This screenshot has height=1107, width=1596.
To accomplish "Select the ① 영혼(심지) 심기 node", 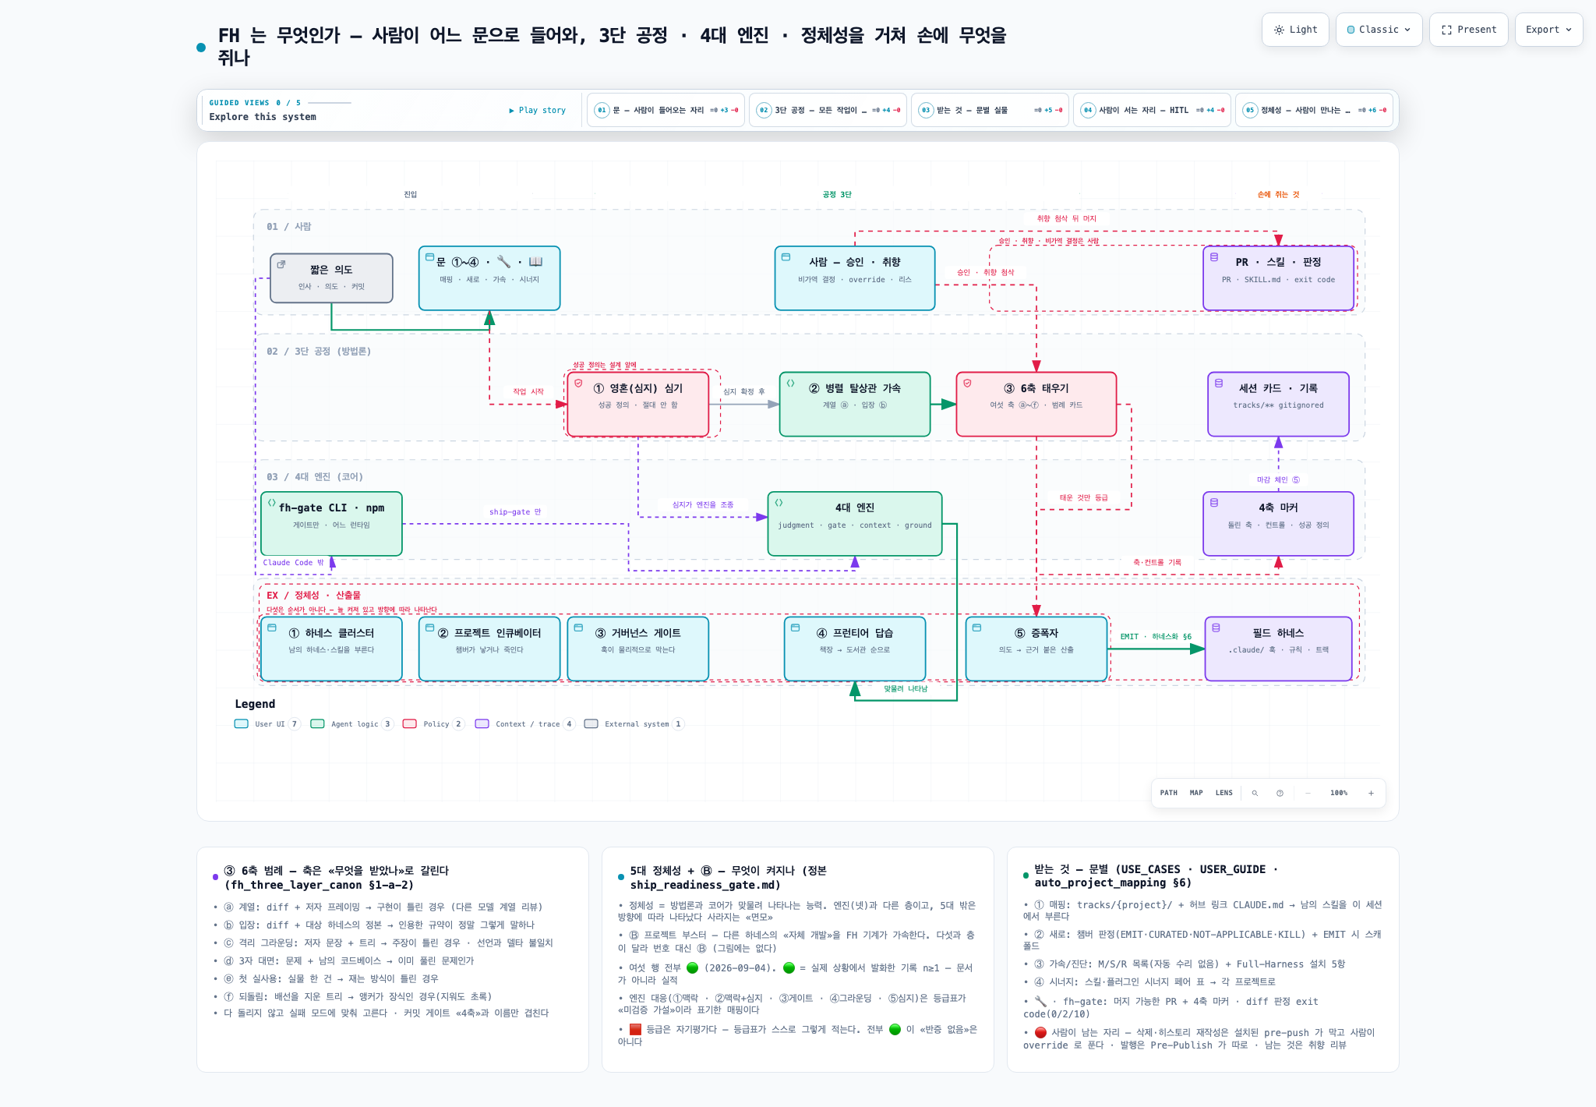I will [637, 404].
